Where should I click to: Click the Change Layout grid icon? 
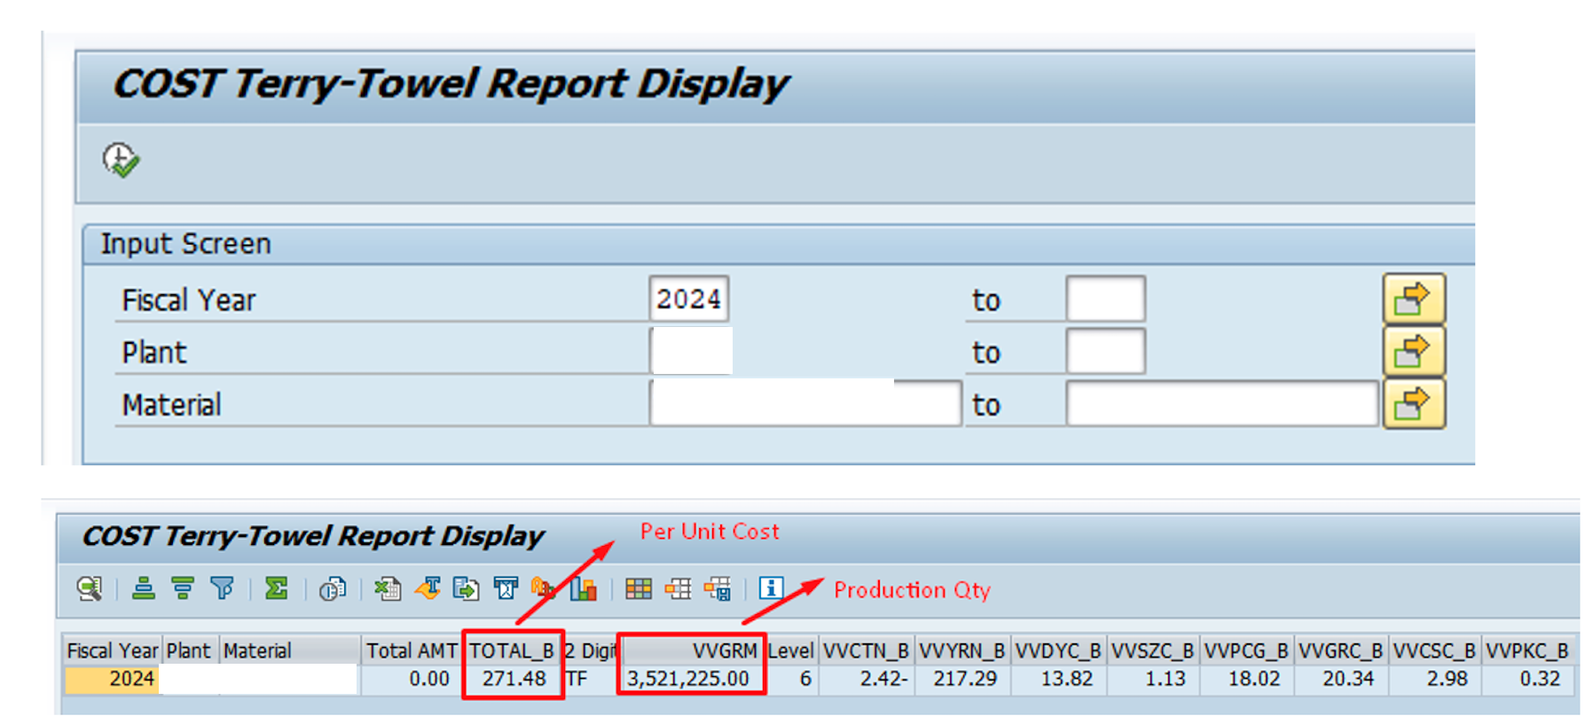coord(639,588)
